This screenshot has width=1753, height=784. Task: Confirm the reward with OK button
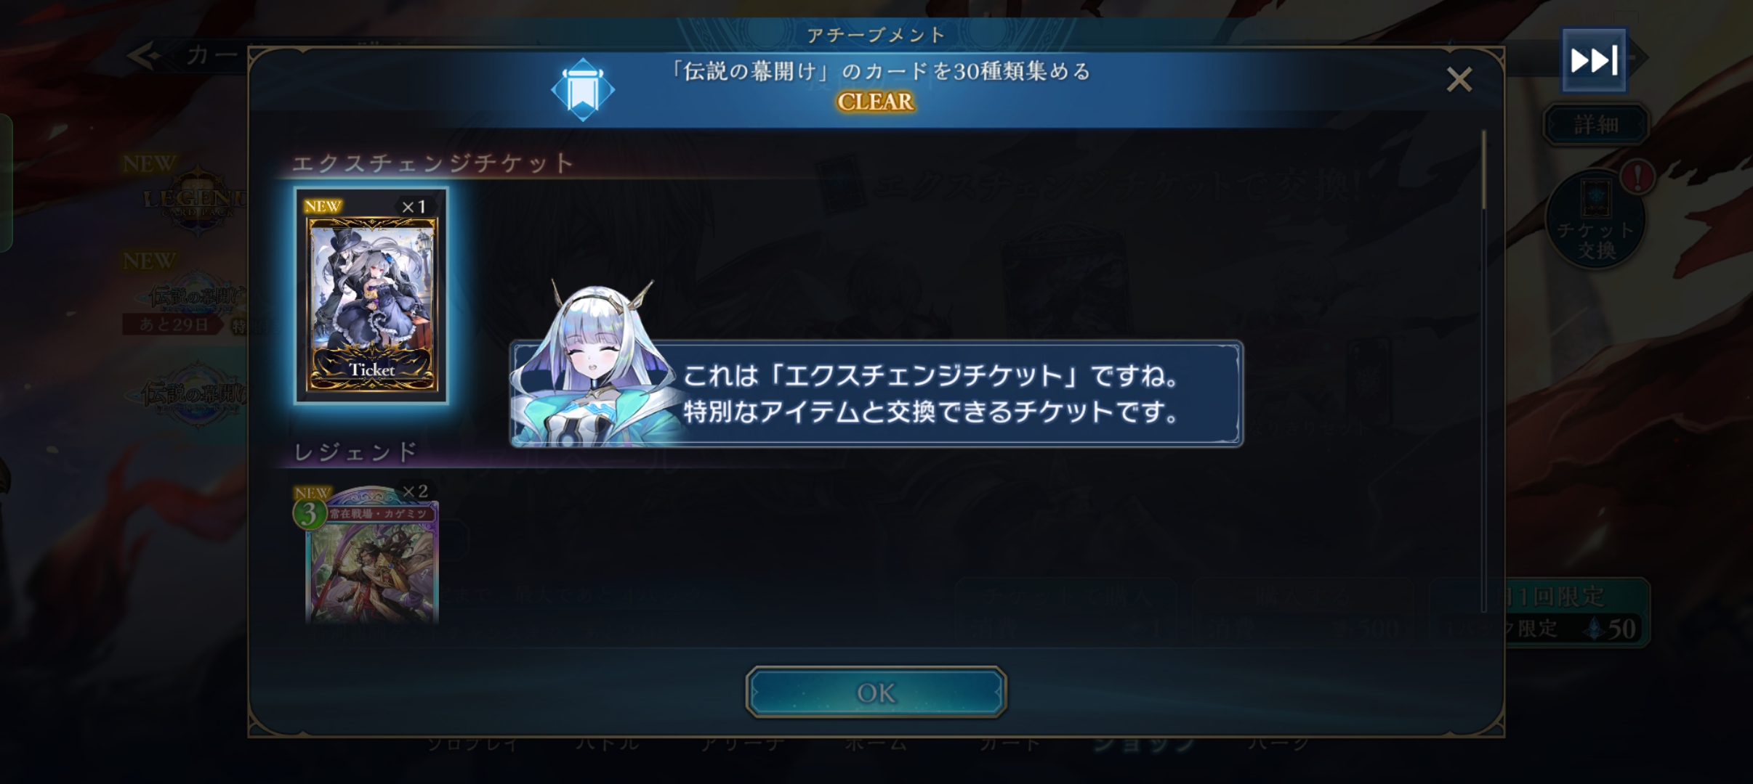876,692
